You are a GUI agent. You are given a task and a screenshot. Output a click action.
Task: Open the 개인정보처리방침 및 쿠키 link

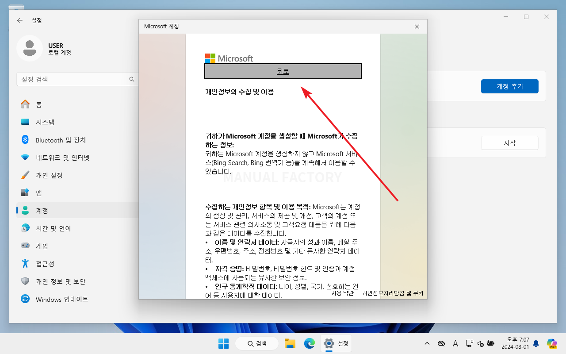click(393, 293)
